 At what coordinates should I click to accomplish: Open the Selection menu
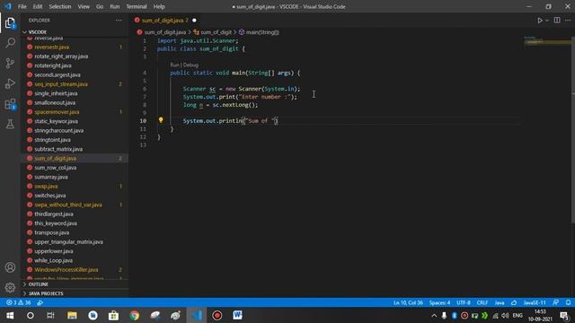coord(60,6)
